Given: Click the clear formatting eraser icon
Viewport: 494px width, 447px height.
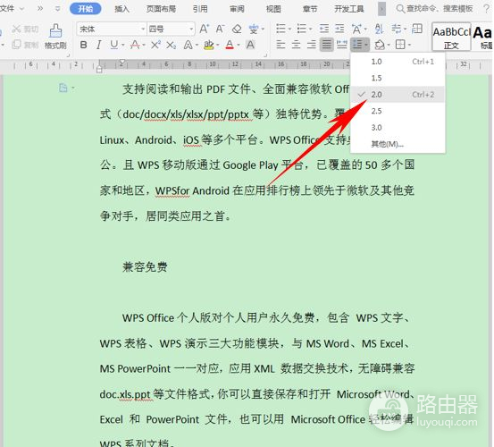Looking at the screenshot, I should pyautogui.click(x=237, y=29).
